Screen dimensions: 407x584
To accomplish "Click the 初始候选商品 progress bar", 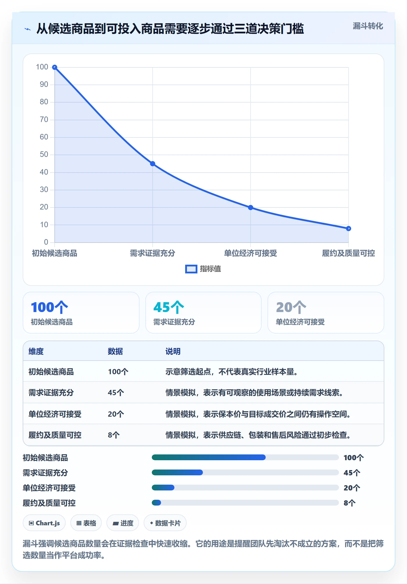I will (x=245, y=458).
